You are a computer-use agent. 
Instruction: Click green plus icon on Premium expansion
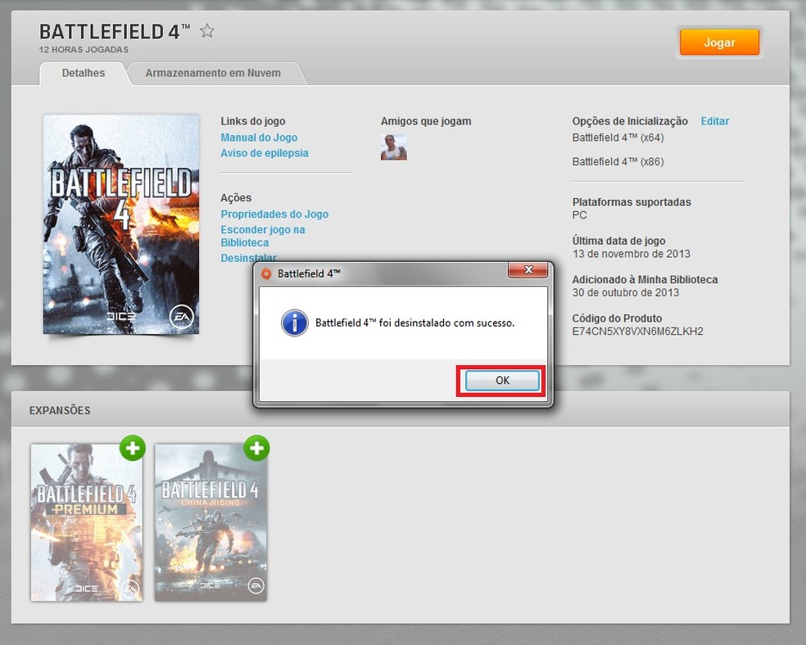click(133, 449)
